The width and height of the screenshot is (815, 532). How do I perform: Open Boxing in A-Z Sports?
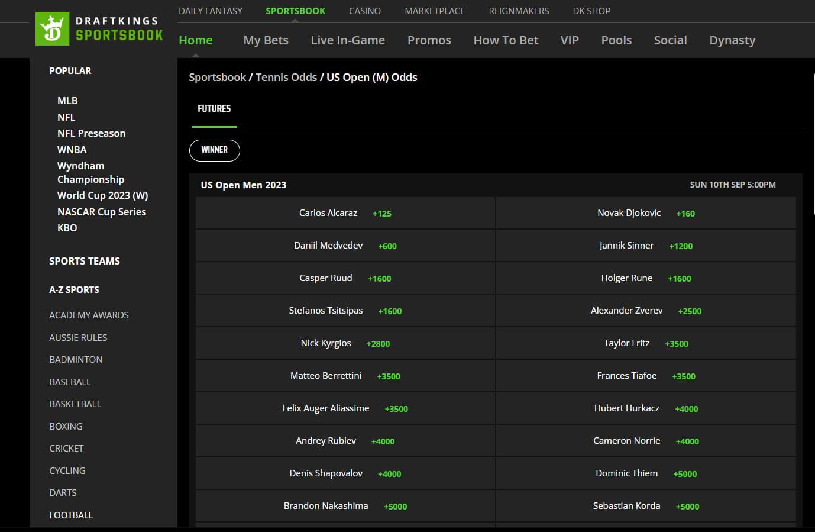66,426
